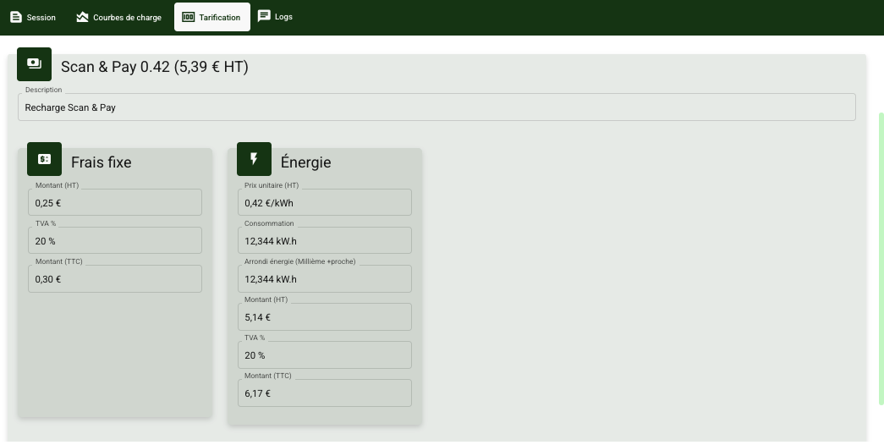
Task: Select the Consommation field
Action: coord(324,241)
